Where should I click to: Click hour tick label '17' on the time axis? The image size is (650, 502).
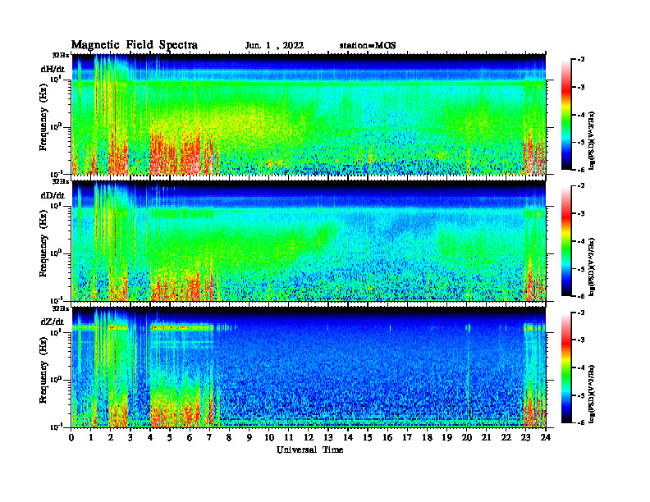[x=408, y=437]
